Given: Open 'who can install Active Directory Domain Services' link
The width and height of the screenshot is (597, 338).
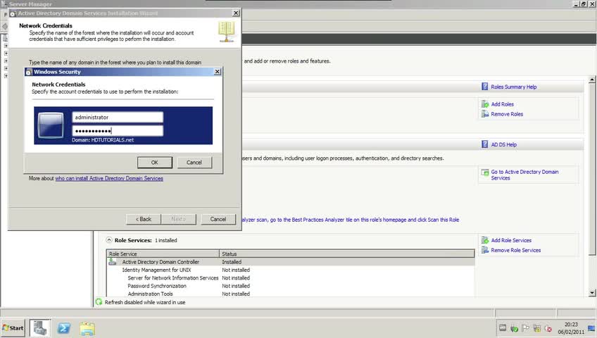Looking at the screenshot, I should [109, 178].
